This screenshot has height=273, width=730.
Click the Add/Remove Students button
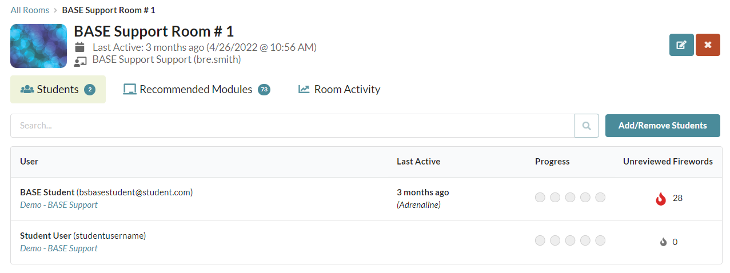663,126
